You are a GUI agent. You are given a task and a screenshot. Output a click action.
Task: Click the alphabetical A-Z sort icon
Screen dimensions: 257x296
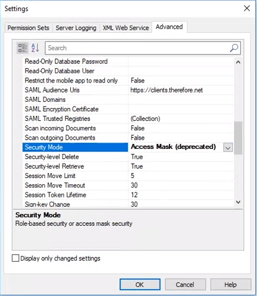coord(35,48)
